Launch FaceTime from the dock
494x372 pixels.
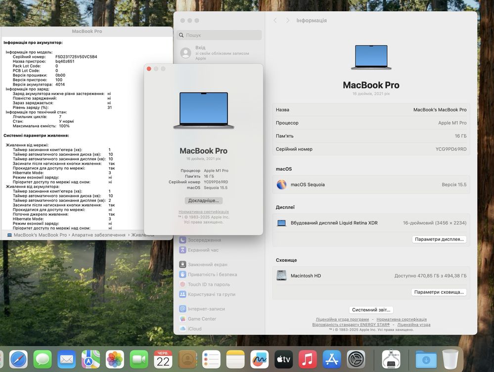coord(139,360)
